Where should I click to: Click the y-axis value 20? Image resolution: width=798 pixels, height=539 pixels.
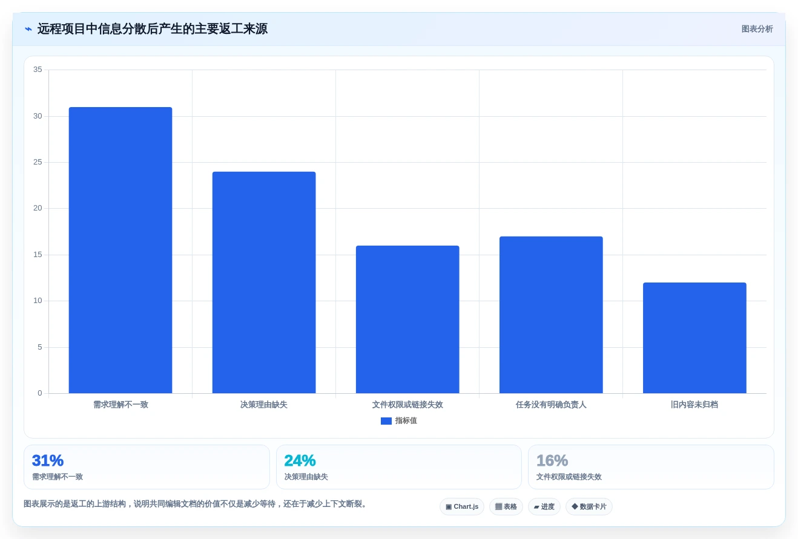(x=38, y=208)
